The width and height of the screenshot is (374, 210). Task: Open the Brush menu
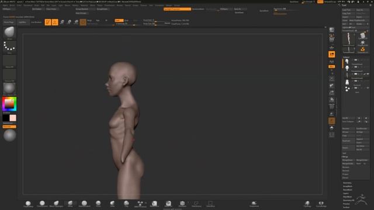pyautogui.click(x=12, y=5)
